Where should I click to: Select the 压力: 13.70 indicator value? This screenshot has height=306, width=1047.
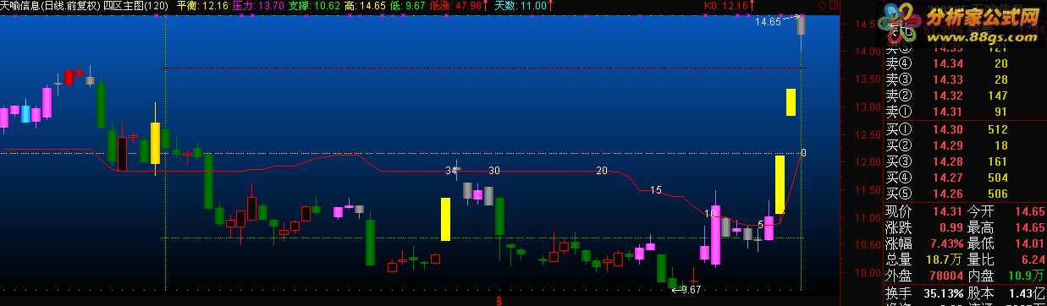tap(257, 6)
